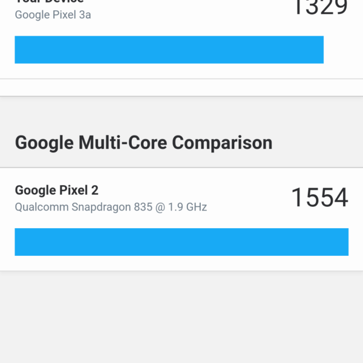The width and height of the screenshot is (363, 363).
Task: Tap the 1554 score value
Action: click(319, 198)
